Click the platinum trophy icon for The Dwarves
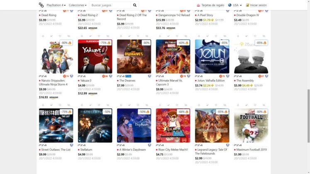Image resolution: width=310 pixels, height=174 pixels. [149, 76]
